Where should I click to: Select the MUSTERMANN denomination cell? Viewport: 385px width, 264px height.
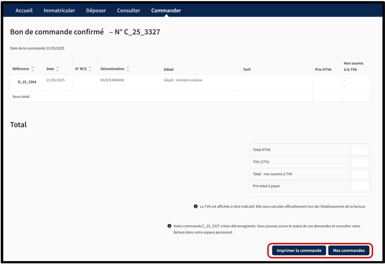point(112,80)
